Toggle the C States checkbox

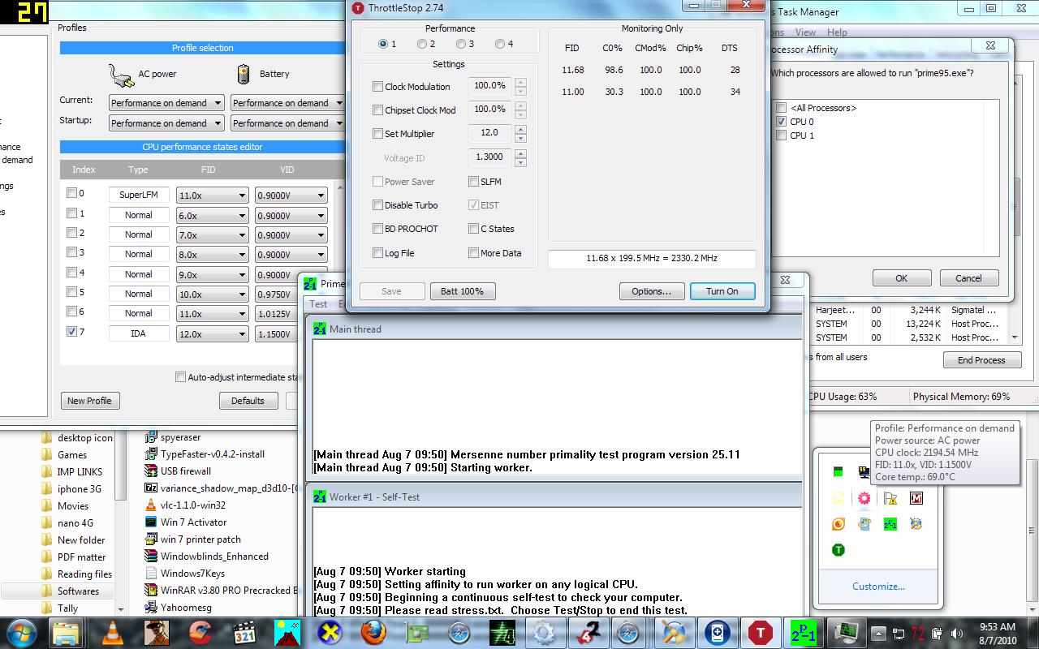pos(473,229)
